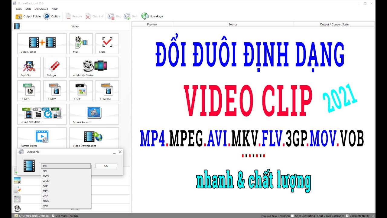Choose 3GP in the format list
This screenshot has width=387, height=218.
pyautogui.click(x=66, y=186)
